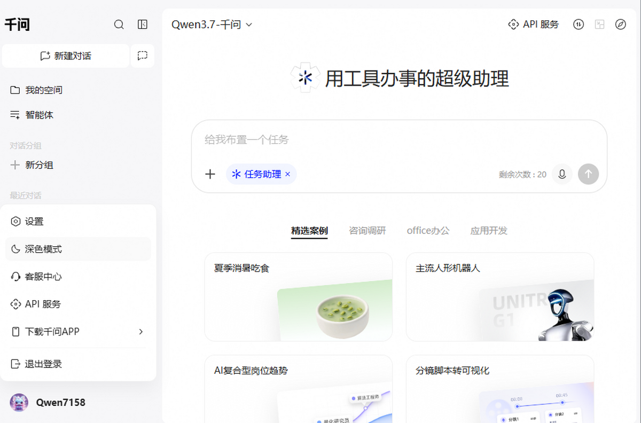The width and height of the screenshot is (641, 423).
Task: Click the chevron arrow next to 下载千问APP
Action: coord(141,332)
